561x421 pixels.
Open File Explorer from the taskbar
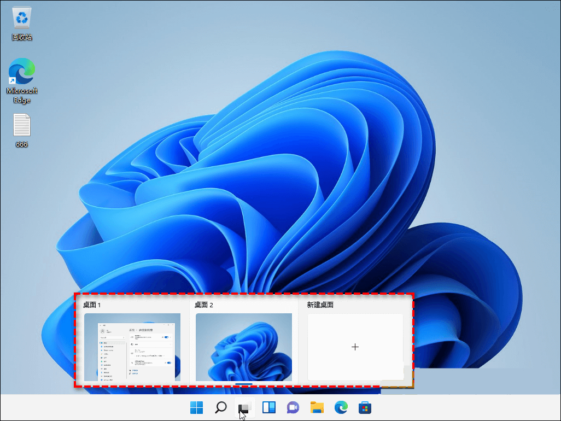tap(317, 407)
